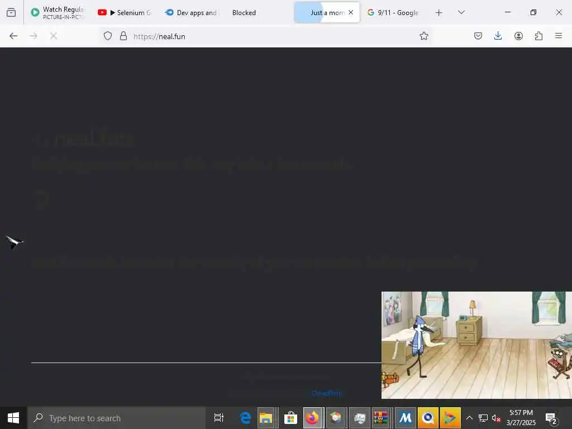The image size is (572, 429).
Task: Open the Windows Start menu
Action: (13, 418)
